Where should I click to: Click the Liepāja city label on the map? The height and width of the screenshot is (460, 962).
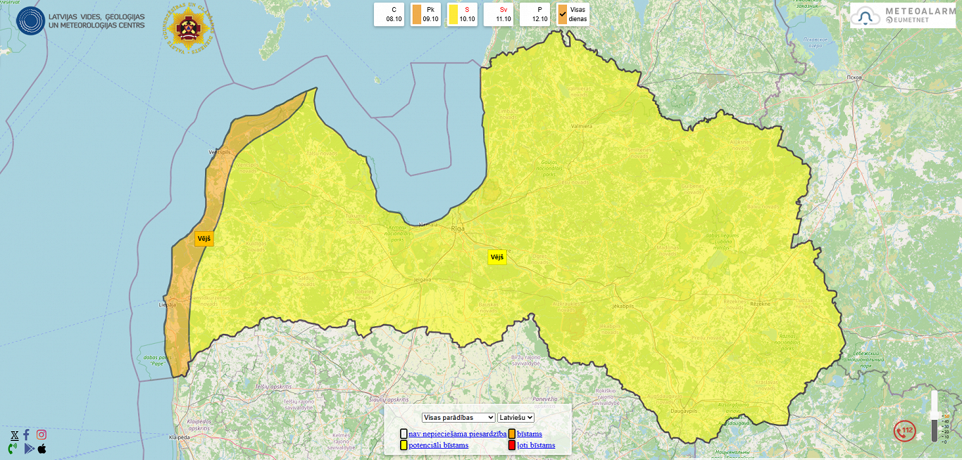pyautogui.click(x=167, y=305)
